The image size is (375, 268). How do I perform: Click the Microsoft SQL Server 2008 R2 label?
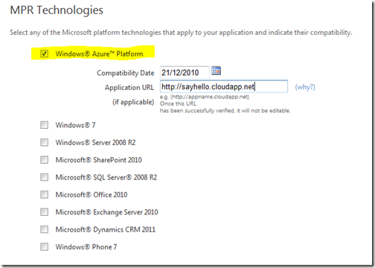(x=106, y=177)
